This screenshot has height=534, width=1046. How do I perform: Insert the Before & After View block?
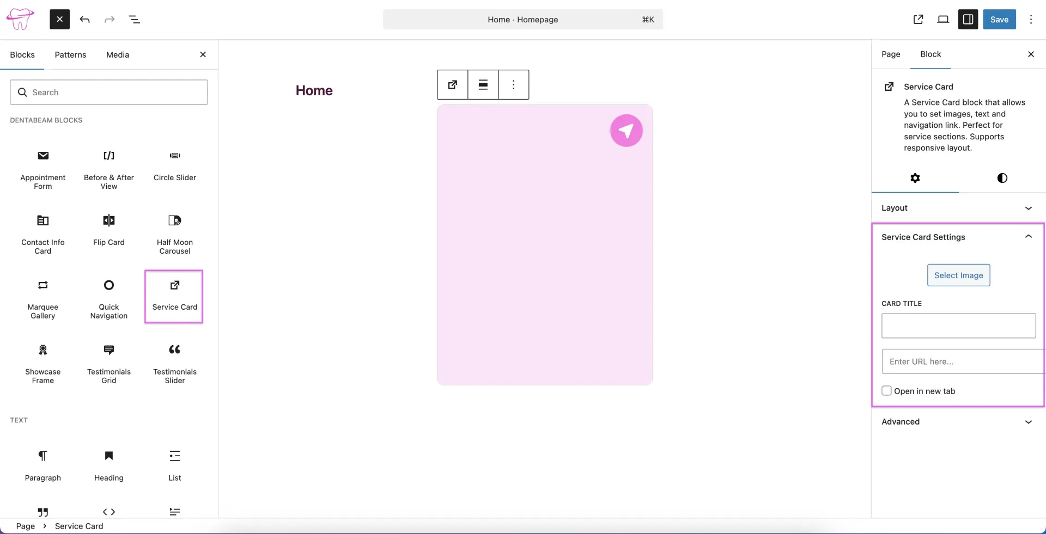(109, 170)
